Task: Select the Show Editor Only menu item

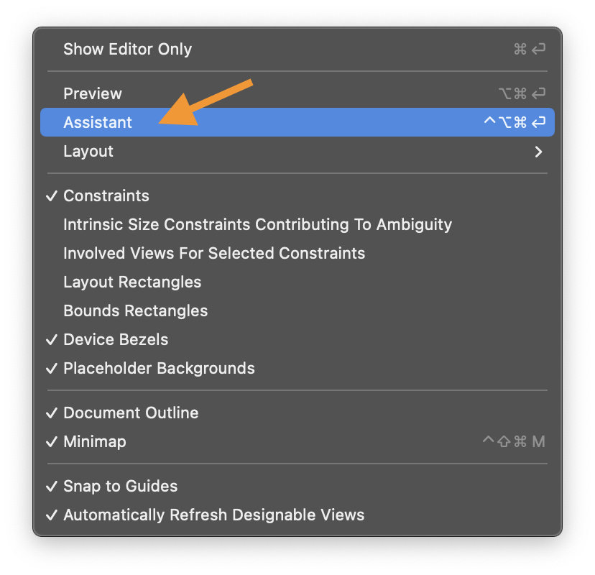Action: tap(127, 50)
